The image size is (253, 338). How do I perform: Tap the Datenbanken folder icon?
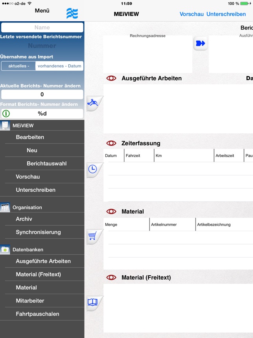pyautogui.click(x=5, y=250)
